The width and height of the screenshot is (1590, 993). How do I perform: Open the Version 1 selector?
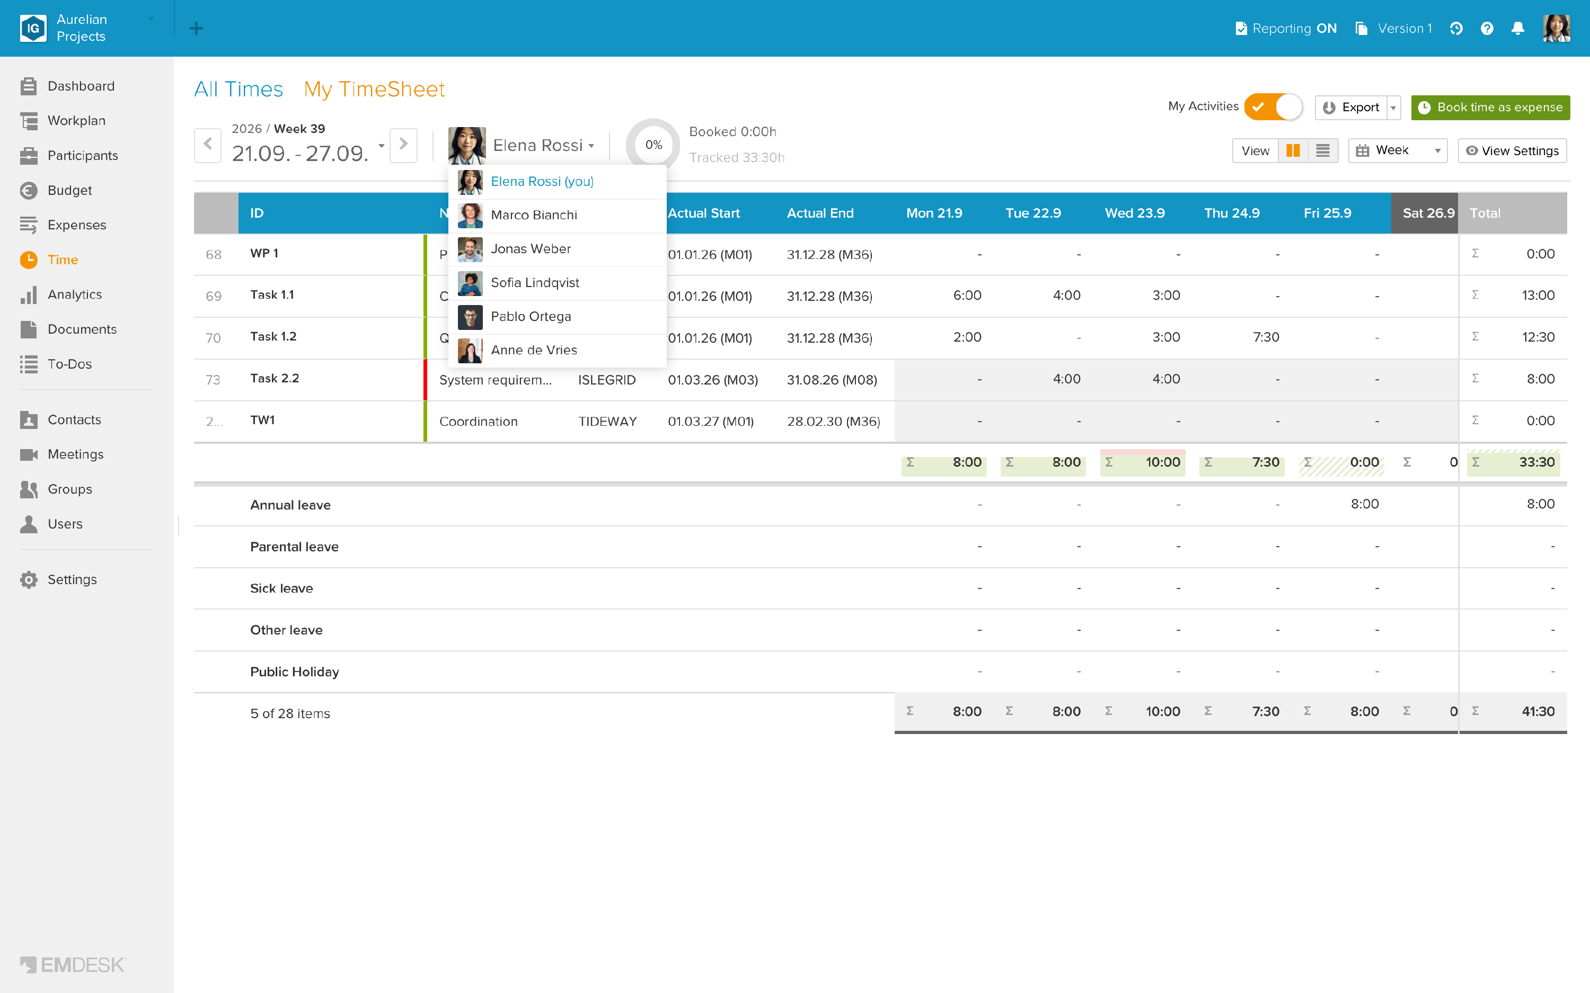click(1394, 28)
